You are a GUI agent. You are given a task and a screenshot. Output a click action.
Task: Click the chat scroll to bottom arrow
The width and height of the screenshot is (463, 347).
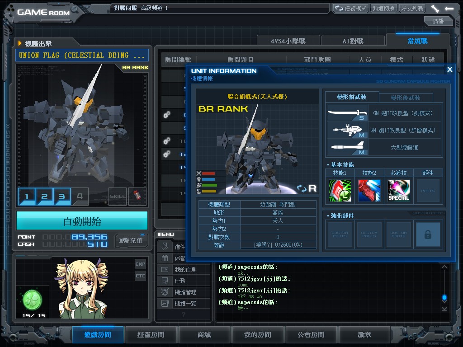(444, 309)
